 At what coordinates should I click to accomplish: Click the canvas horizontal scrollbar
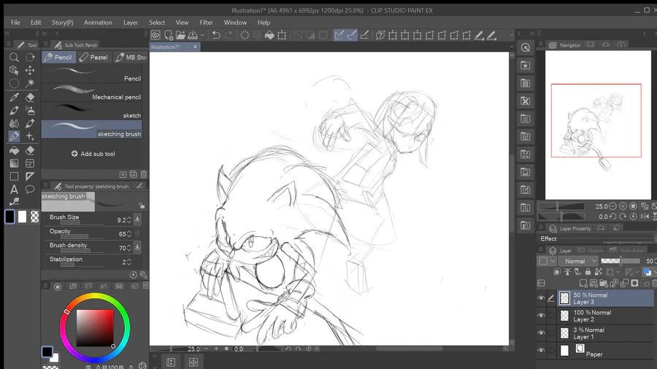[x=410, y=349]
